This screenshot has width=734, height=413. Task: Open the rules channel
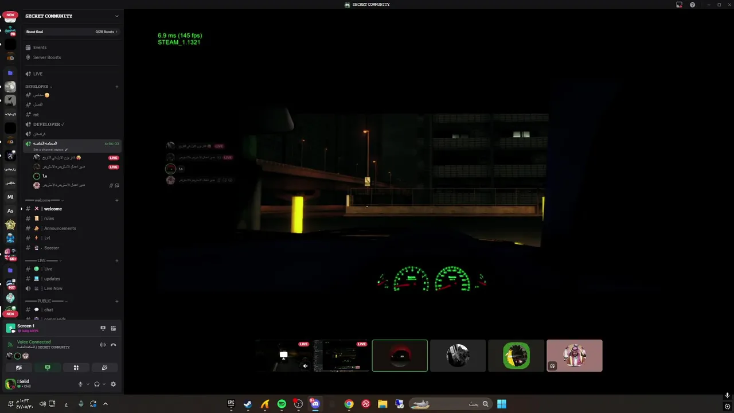(72, 219)
